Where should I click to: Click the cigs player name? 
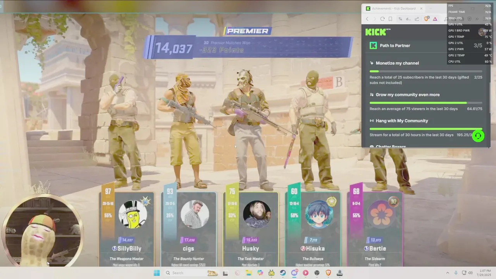[188, 248]
